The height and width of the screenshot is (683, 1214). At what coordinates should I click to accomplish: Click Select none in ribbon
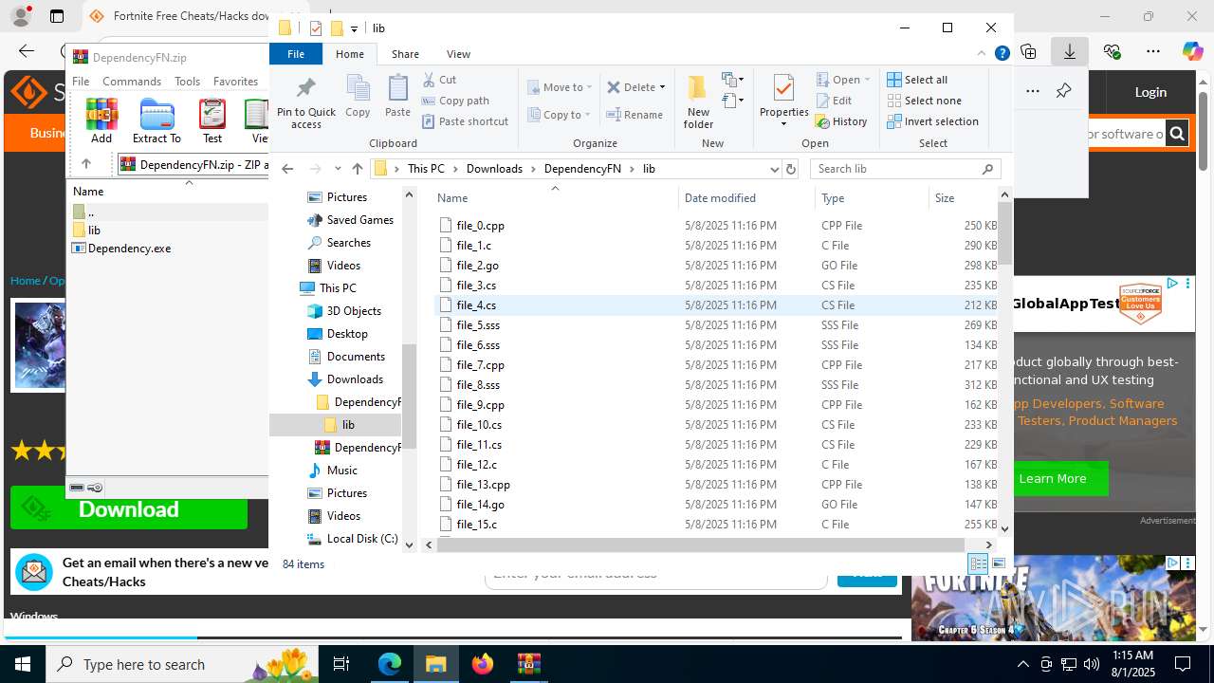924,101
